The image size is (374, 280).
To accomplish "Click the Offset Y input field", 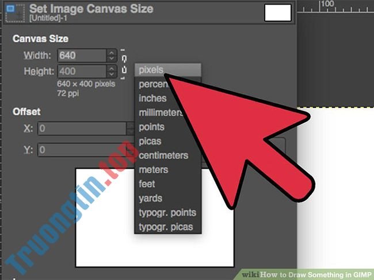I will [x=81, y=150].
